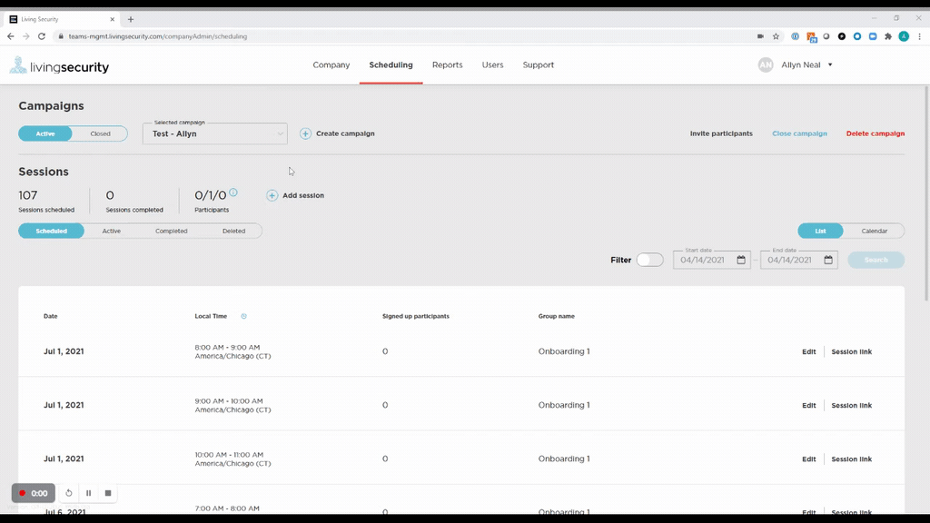
Task: Click the red recording timer indicator
Action: click(34, 493)
